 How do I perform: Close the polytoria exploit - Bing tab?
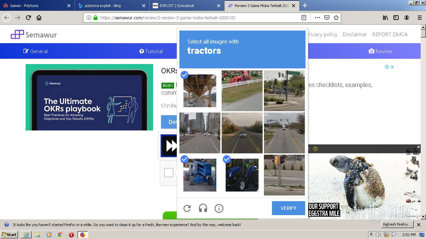(x=144, y=6)
